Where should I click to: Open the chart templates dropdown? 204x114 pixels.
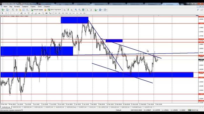(106, 10)
